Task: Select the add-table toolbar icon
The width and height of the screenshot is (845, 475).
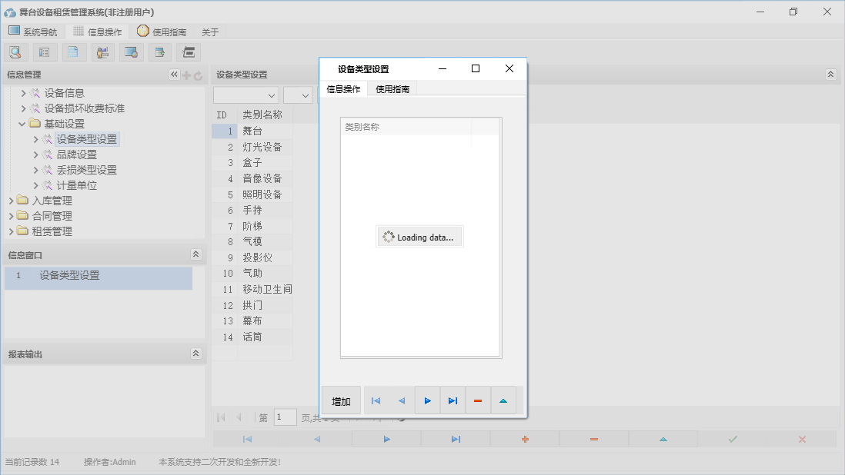Action: (x=160, y=51)
